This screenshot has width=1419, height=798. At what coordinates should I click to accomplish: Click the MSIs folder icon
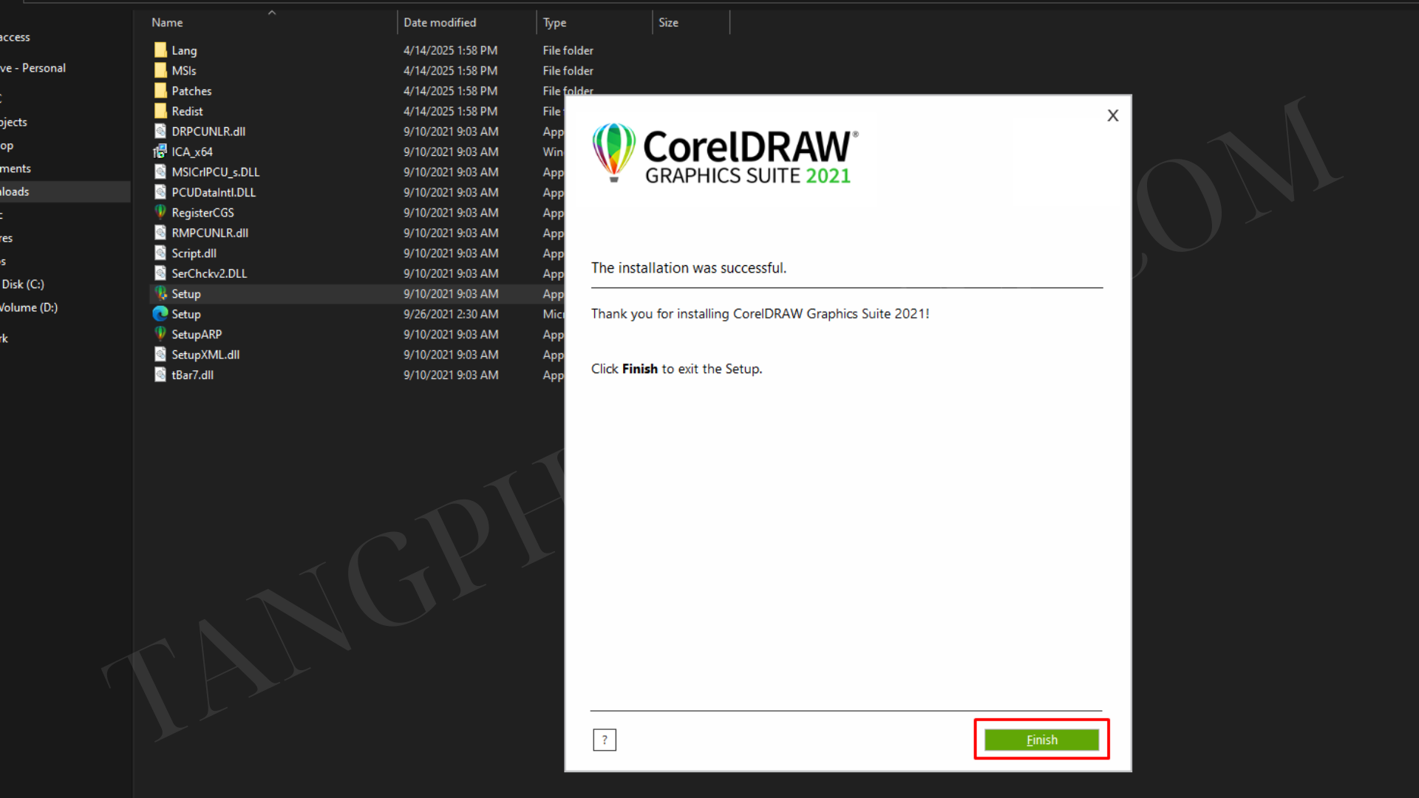tap(160, 71)
